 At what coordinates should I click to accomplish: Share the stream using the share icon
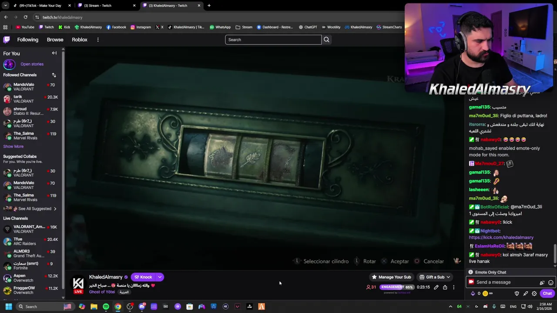click(445, 287)
